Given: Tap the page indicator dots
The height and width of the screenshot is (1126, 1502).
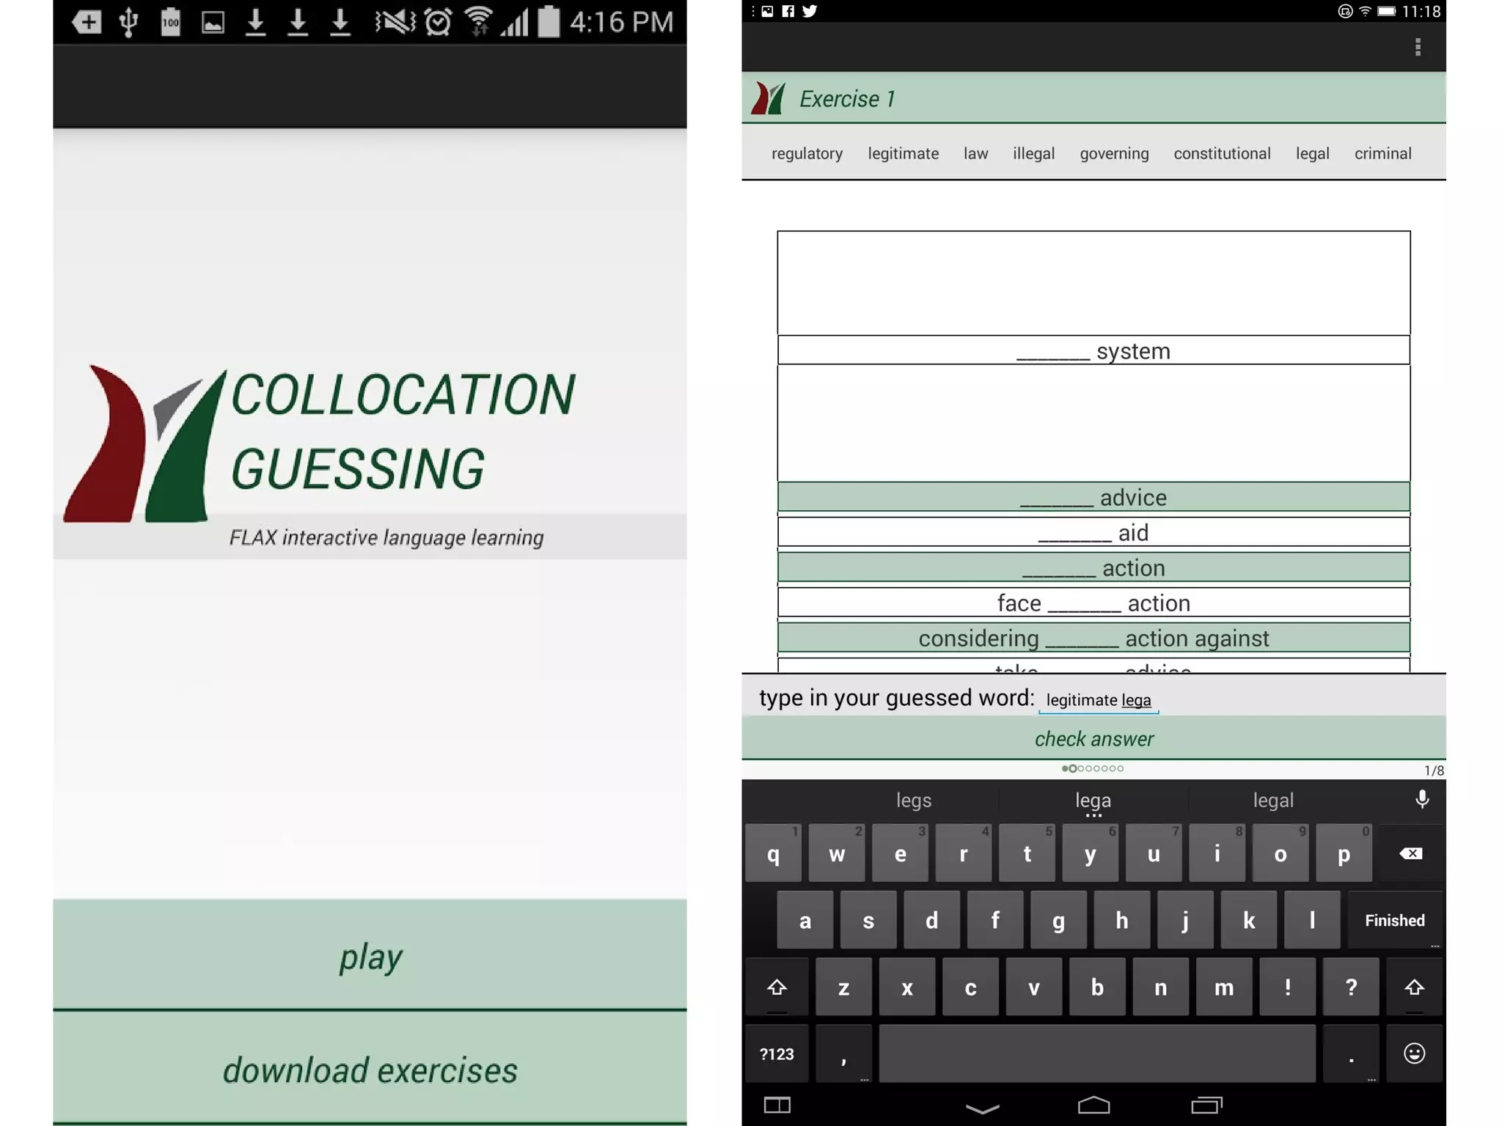Looking at the screenshot, I should point(1092,768).
